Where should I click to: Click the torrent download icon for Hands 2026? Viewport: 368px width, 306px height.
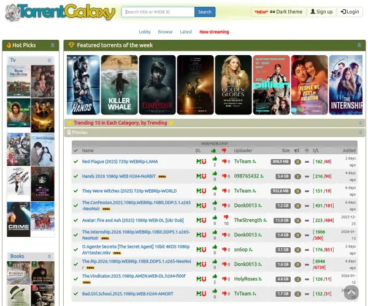point(199,176)
